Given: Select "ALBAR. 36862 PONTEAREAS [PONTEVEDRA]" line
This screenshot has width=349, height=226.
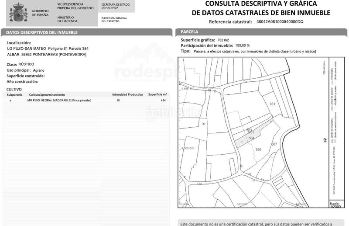Looking at the screenshot, I should pos(47,55).
